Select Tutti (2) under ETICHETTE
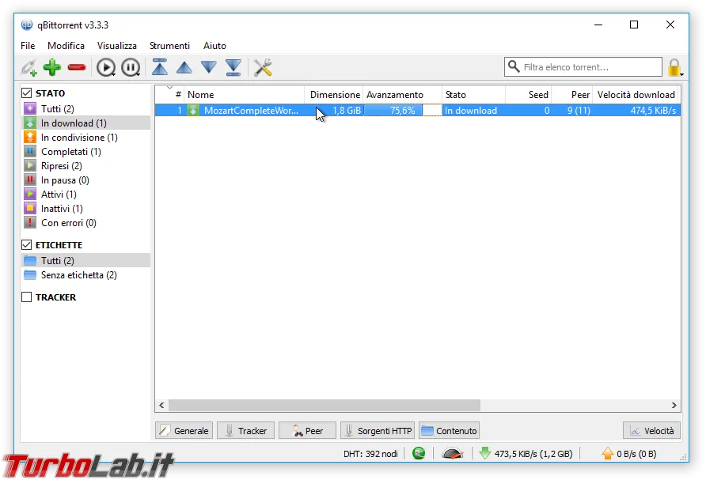 85,260
